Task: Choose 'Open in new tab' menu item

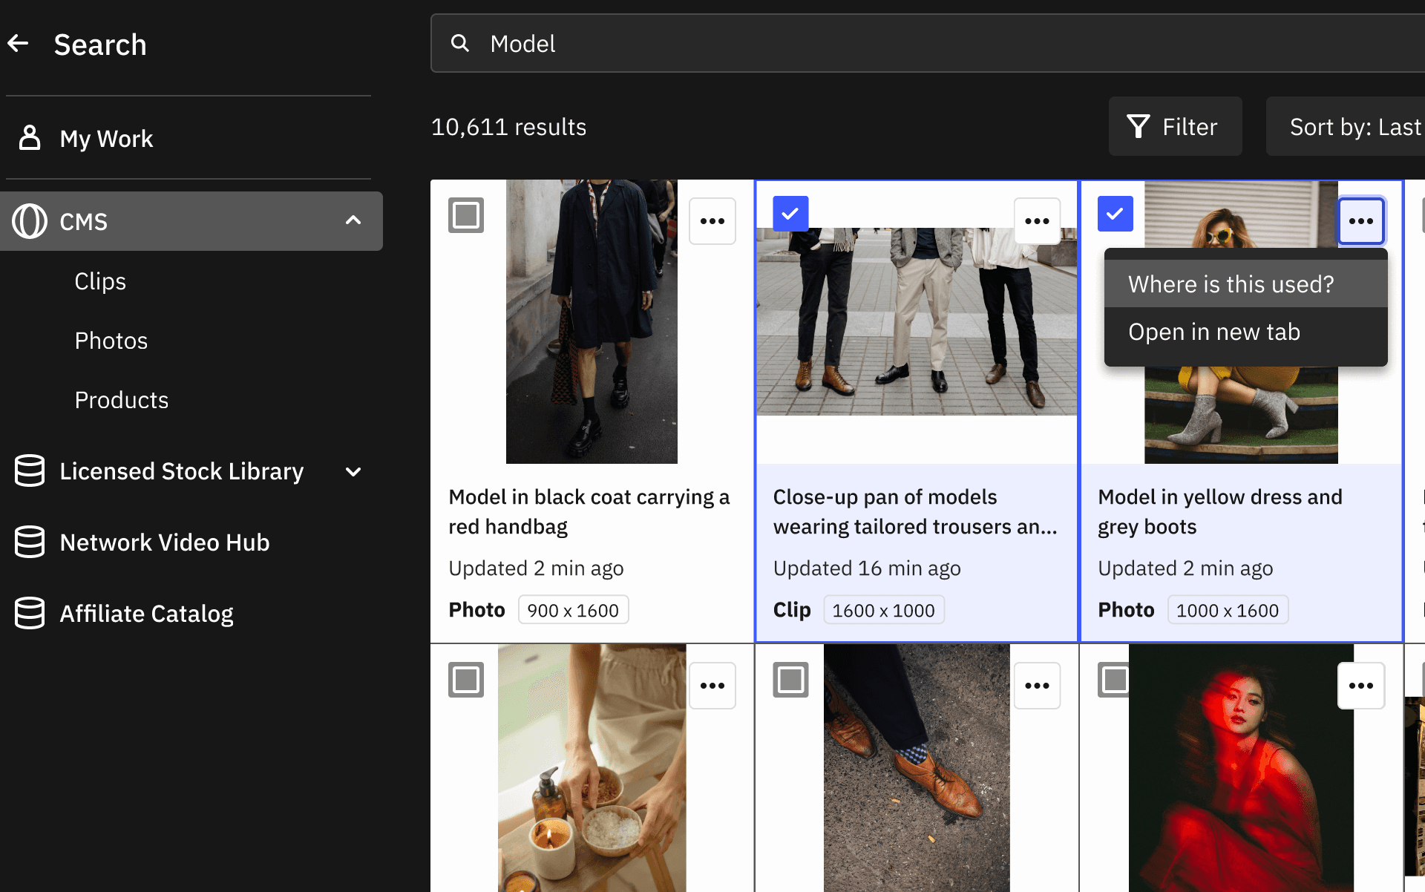Action: pos(1246,332)
